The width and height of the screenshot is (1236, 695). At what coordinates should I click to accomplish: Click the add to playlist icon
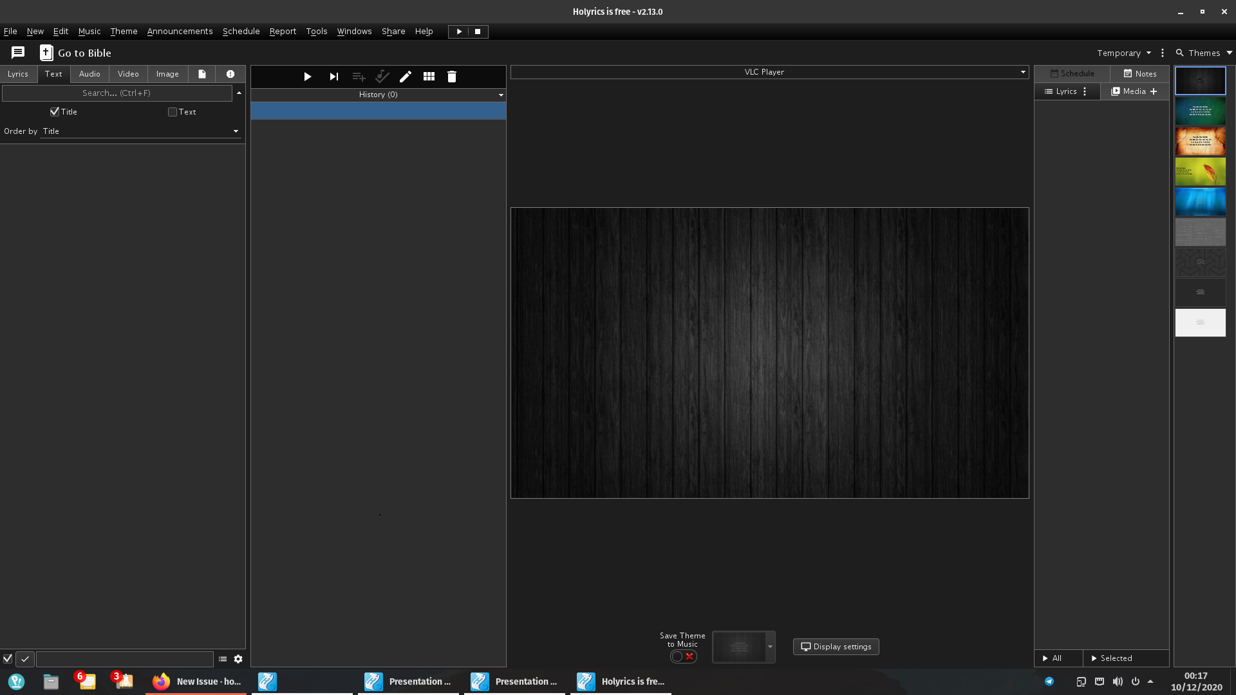(359, 76)
